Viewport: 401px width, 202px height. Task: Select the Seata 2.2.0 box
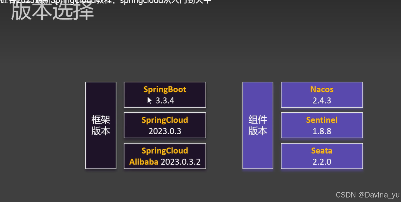tap(322, 156)
